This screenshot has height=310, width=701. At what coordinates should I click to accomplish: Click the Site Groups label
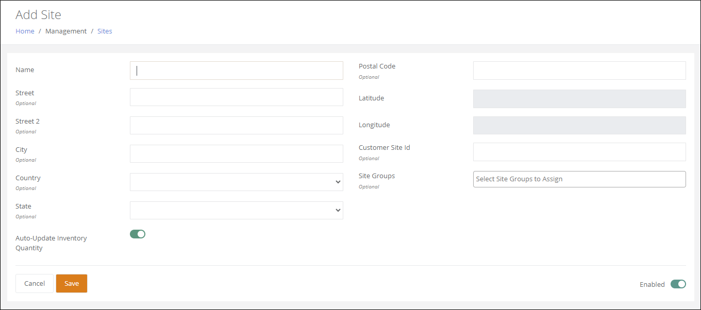[377, 176]
